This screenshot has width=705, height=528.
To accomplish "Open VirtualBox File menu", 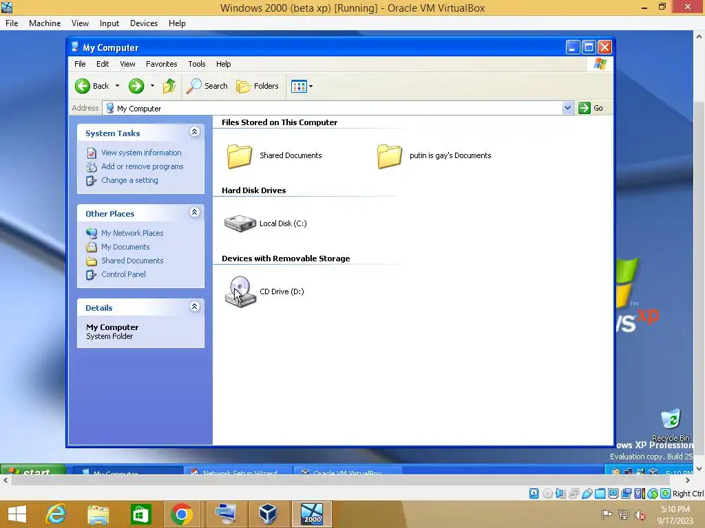I will pyautogui.click(x=12, y=23).
